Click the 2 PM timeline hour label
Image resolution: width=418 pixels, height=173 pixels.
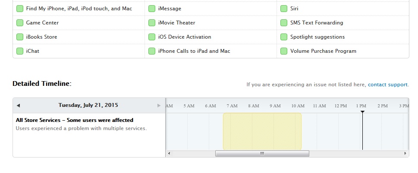click(383, 106)
